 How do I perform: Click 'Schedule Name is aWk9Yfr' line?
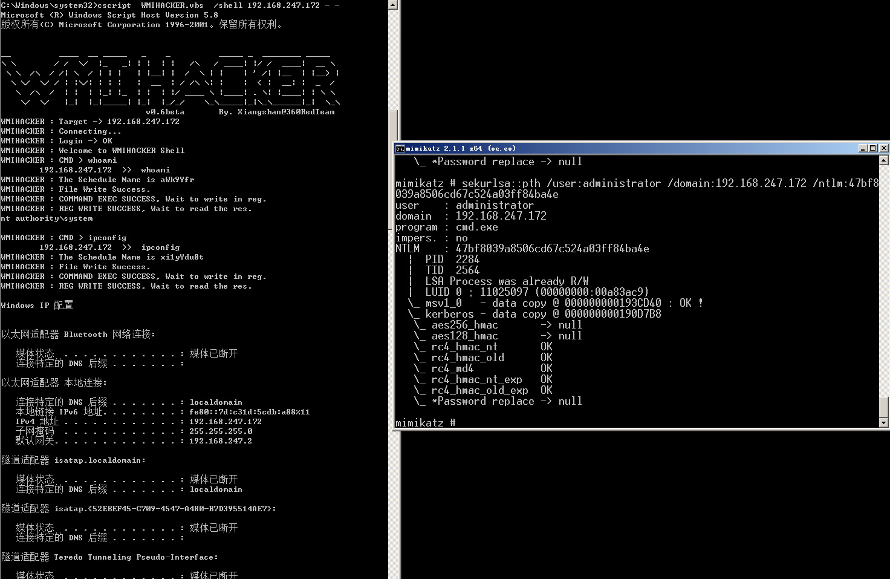[x=98, y=179]
